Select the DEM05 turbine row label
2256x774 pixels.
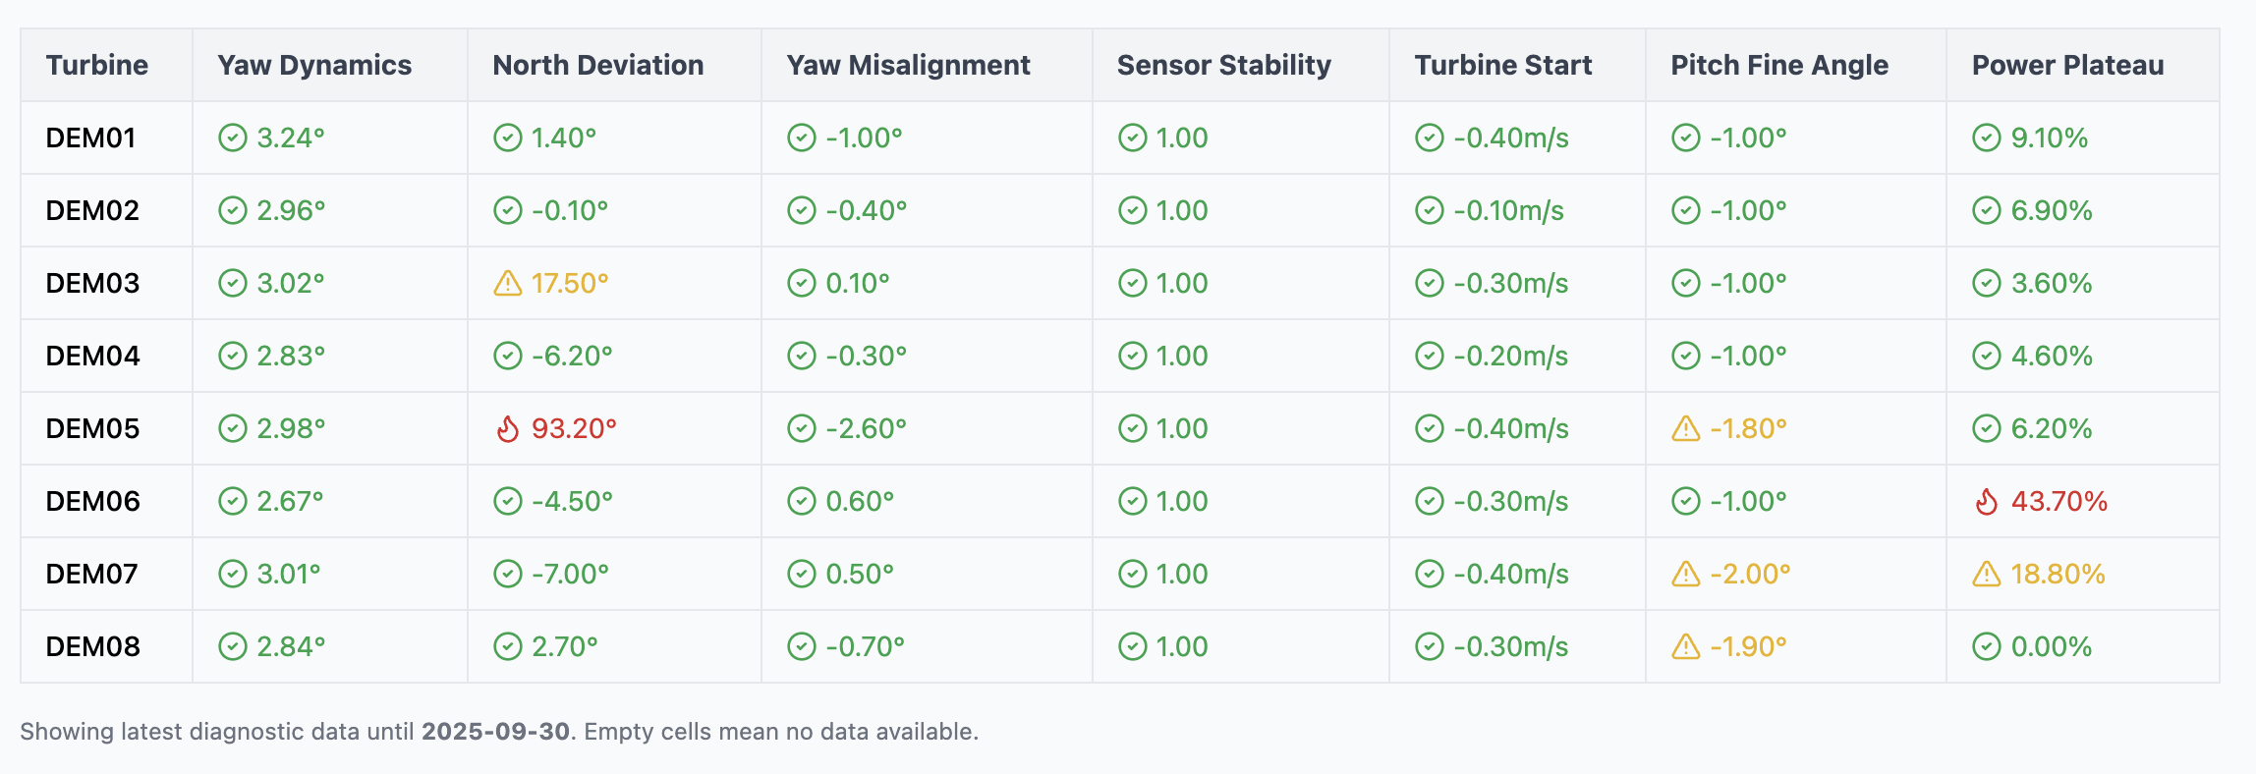coord(92,429)
